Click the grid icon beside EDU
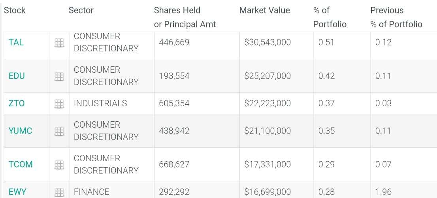 [x=59, y=76]
